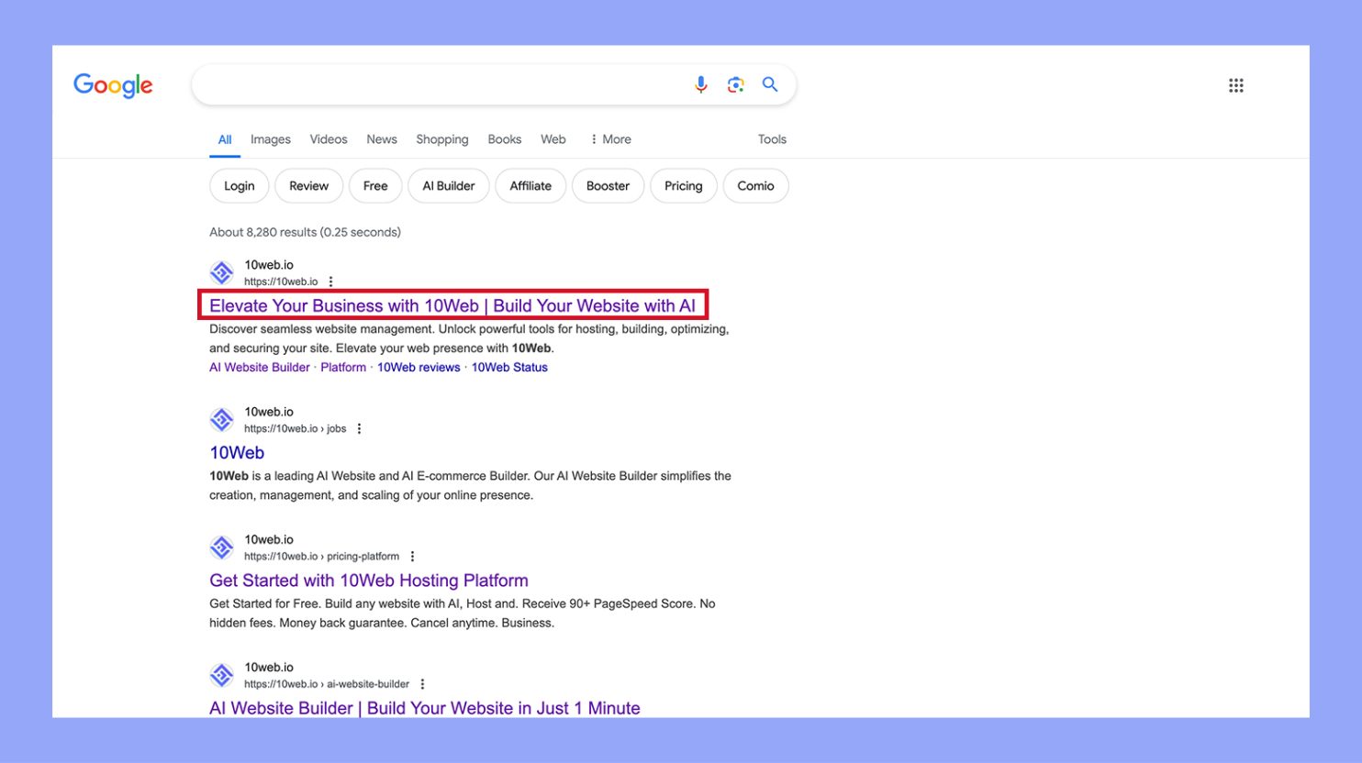Click the AI Website Builder sitelink

tap(259, 367)
